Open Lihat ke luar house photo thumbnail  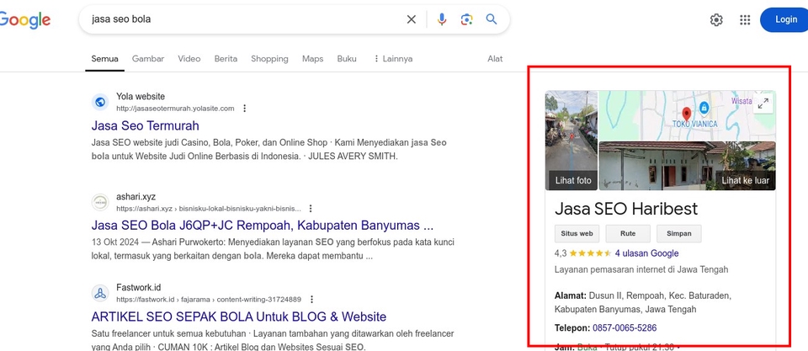pyautogui.click(x=688, y=166)
